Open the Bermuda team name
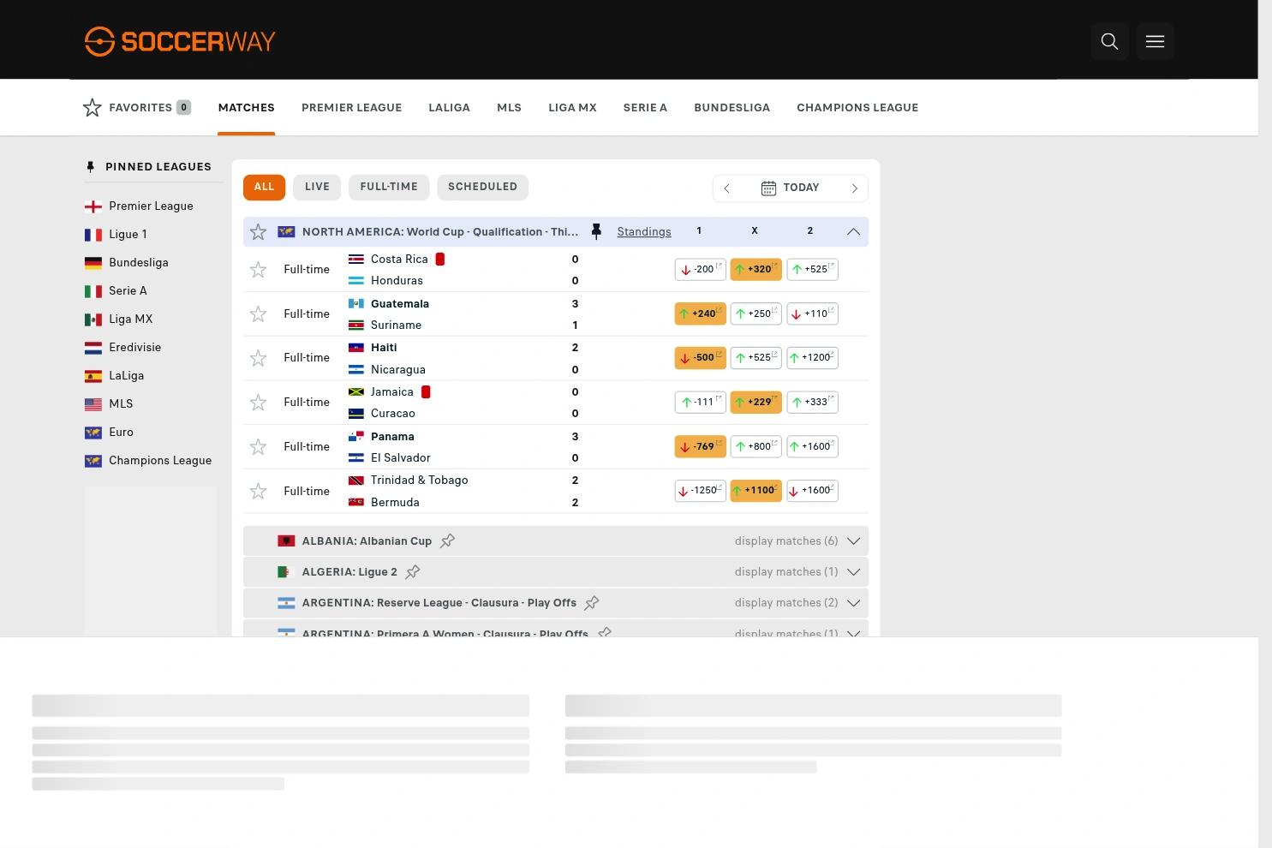 pos(395,502)
